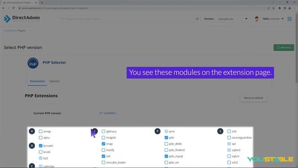Image resolution: width=298 pixels, height=168 pixels.
Task: Open the apps grid menu icon
Action: click(290, 19)
